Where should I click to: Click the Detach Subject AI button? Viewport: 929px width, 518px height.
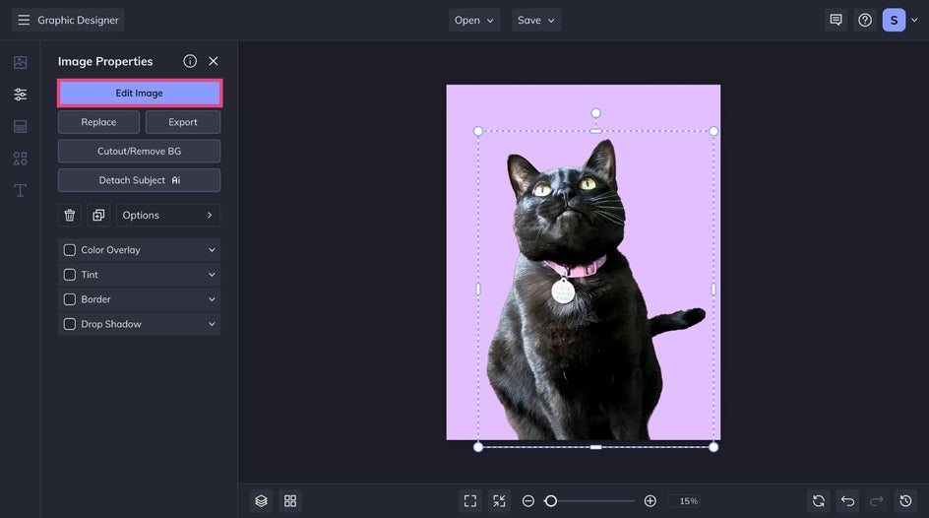(139, 180)
